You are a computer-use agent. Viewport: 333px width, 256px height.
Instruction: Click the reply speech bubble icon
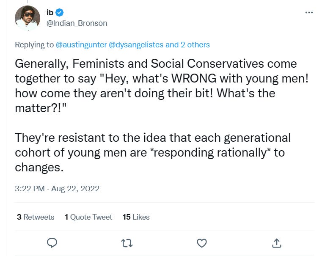point(52,242)
